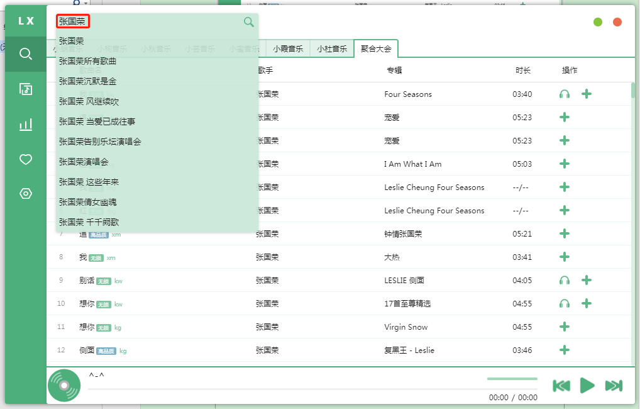The width and height of the screenshot is (640, 409).
Task: Preview the Four Seasons track with headphone icon
Action: 564,93
